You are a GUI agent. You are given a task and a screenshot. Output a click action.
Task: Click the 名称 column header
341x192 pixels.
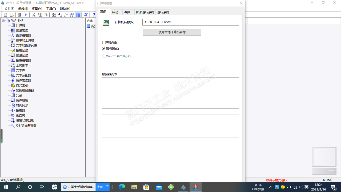tap(91, 21)
